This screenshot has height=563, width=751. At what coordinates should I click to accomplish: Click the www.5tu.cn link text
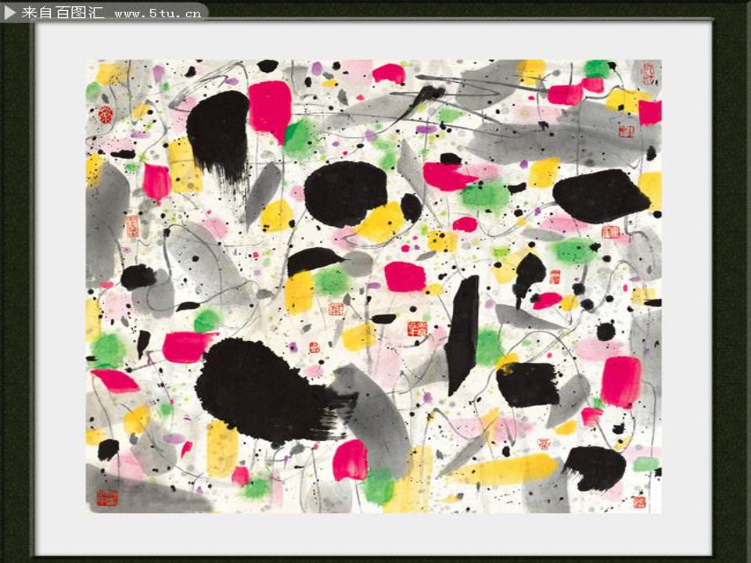157,13
